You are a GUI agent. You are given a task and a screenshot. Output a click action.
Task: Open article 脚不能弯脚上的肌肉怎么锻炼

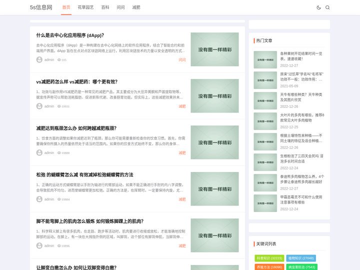pyautogui.click(x=90, y=221)
